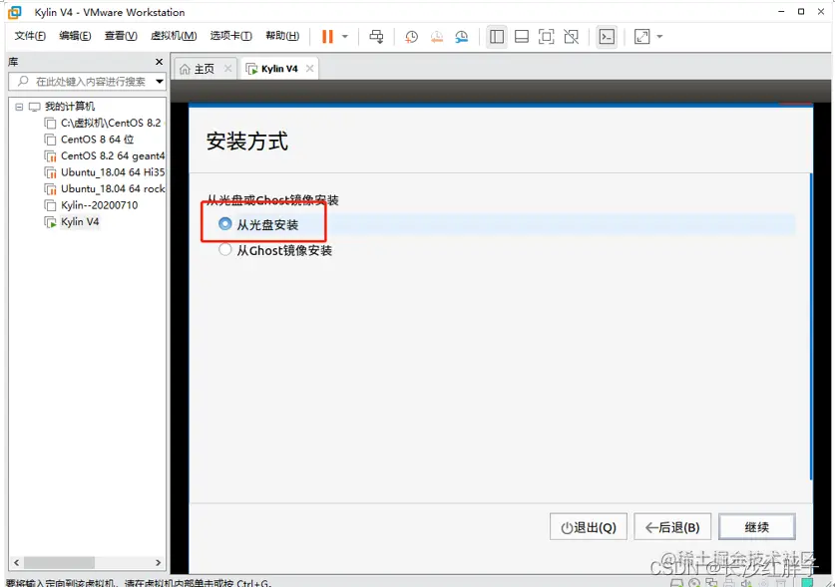The height and width of the screenshot is (587, 835).
Task: Enter full screen mode via toolbar icon
Action: tap(546, 37)
